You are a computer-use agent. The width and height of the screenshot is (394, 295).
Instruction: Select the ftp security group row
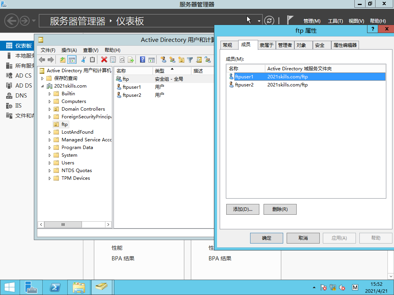pyautogui.click(x=165, y=79)
